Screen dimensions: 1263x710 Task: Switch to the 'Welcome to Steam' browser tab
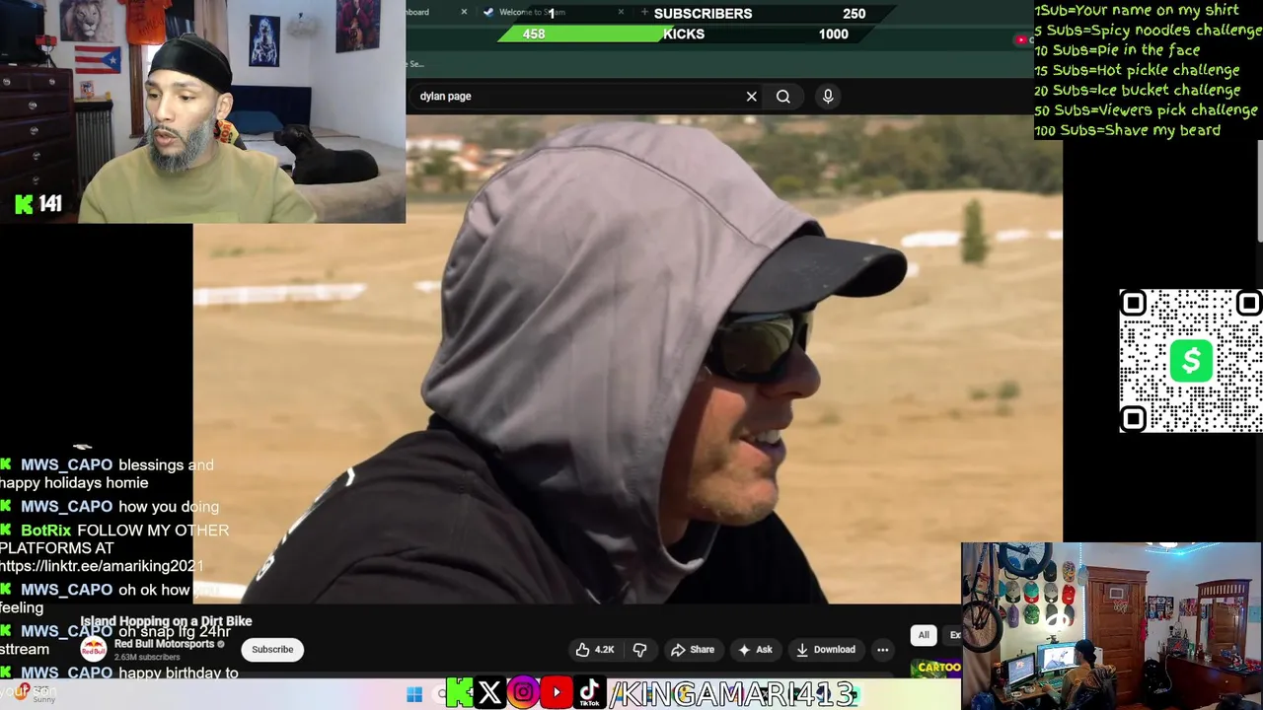[533, 12]
